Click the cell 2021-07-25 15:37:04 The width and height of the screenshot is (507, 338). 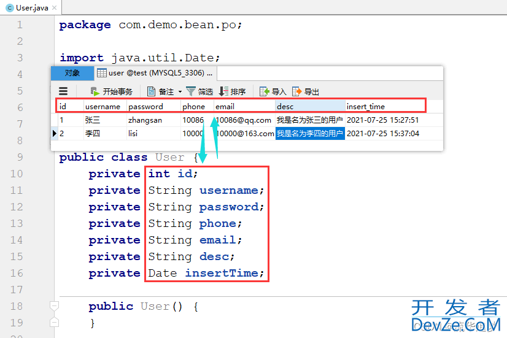pos(383,134)
